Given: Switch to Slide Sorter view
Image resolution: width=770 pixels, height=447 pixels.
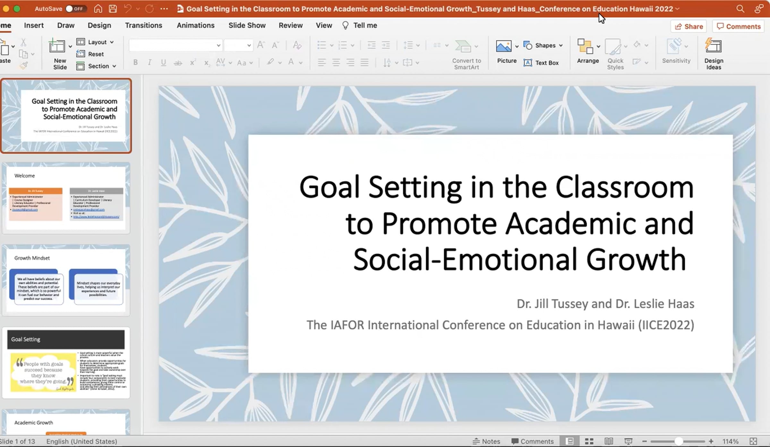Looking at the screenshot, I should [589, 441].
